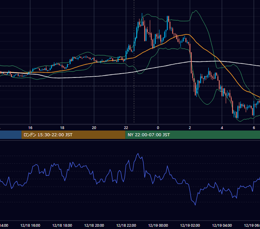
Task: Click hour label 18 on price chart axis
Action: 62,128
